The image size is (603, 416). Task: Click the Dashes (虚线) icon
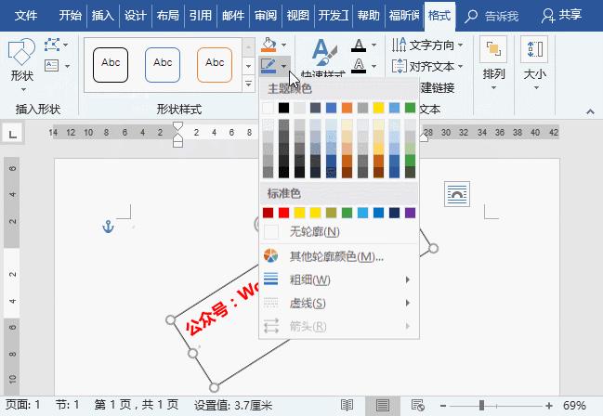coord(270,303)
